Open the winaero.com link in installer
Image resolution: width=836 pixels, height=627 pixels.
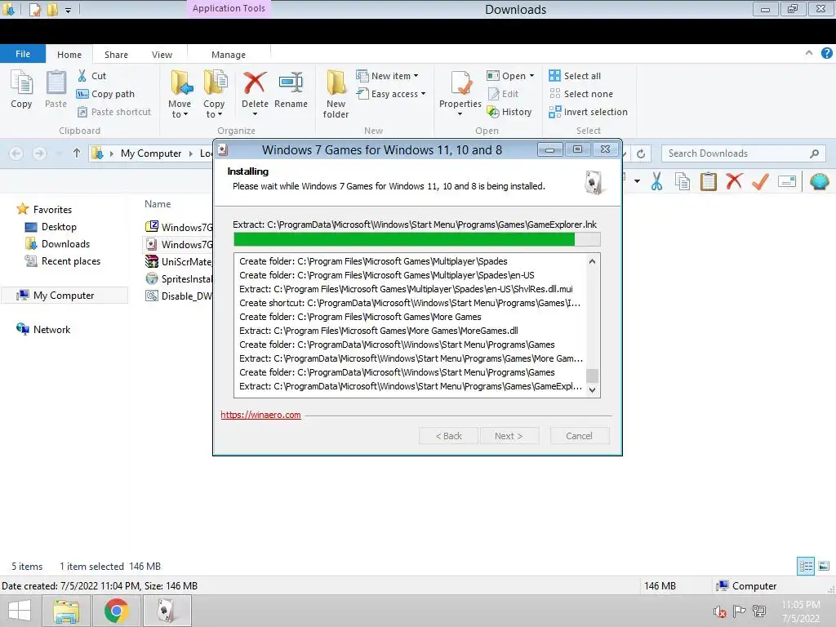260,415
